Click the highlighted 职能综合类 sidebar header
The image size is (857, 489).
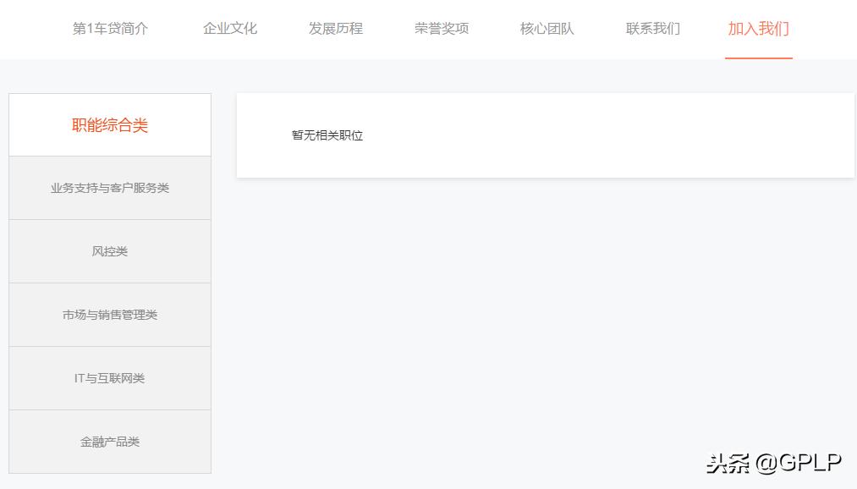tap(109, 124)
